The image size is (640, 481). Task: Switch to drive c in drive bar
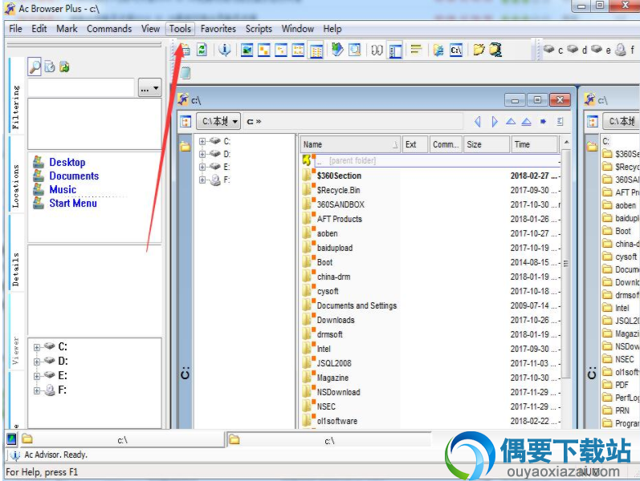coord(553,50)
